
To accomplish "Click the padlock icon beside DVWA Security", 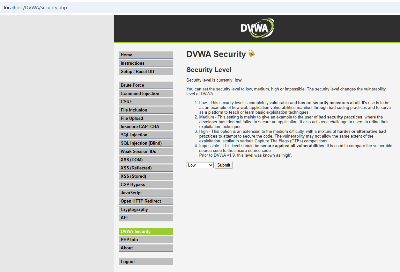I will [252, 54].
